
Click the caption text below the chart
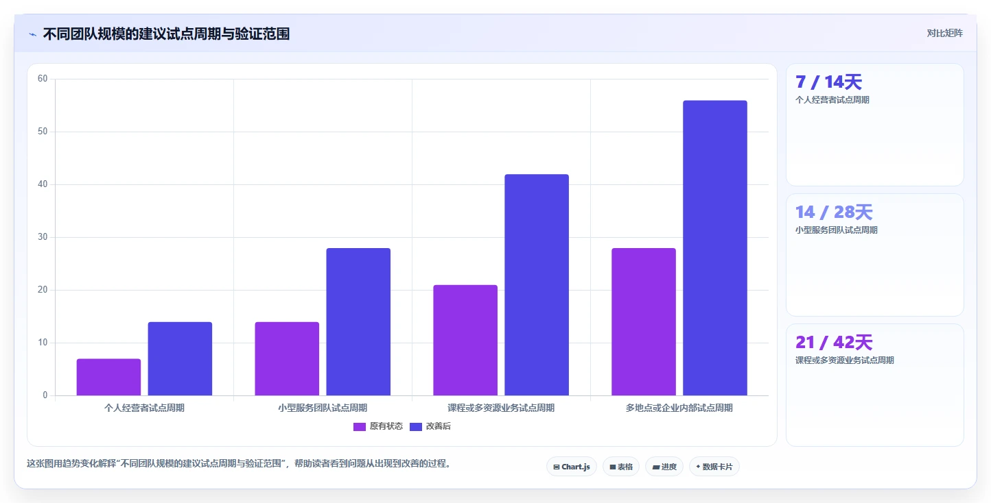click(x=240, y=463)
